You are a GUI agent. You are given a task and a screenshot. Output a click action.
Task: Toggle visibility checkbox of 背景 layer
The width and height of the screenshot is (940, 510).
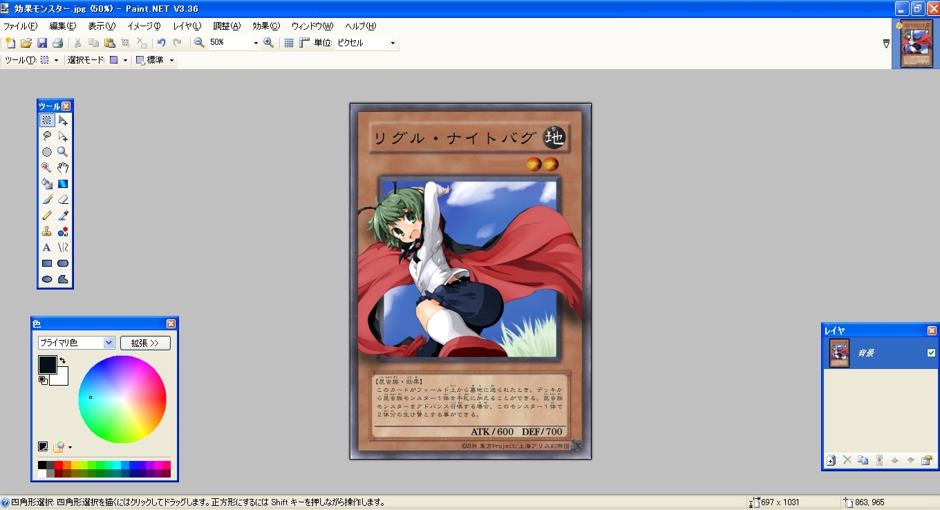click(931, 353)
